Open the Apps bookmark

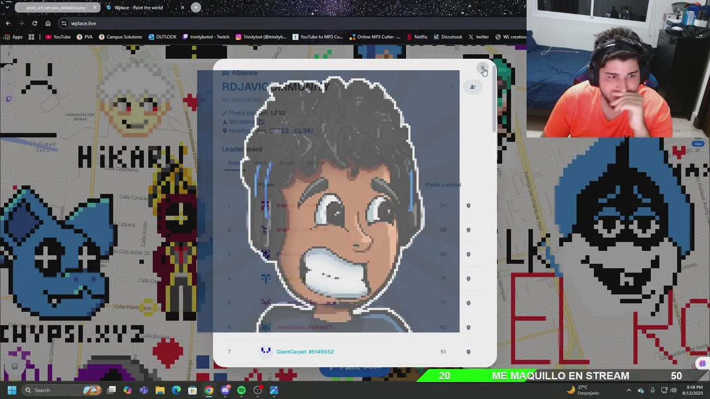click(x=13, y=37)
